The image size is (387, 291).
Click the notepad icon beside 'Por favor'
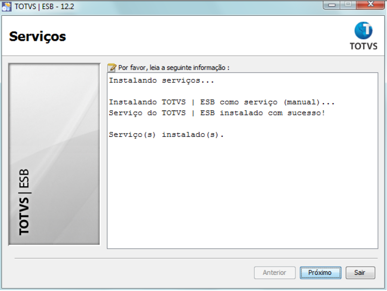[112, 67]
